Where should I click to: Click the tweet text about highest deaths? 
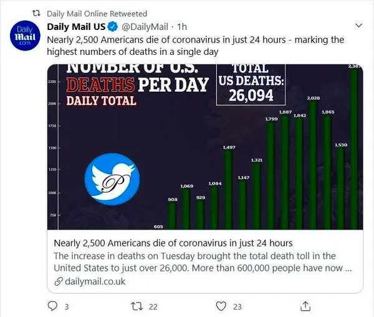[x=196, y=46]
